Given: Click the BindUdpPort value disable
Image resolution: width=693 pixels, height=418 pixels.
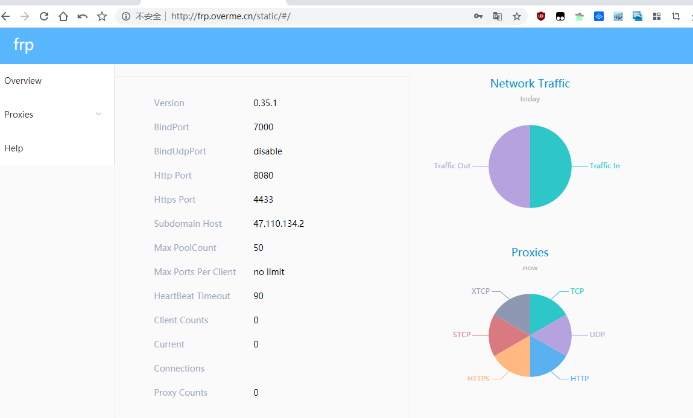Looking at the screenshot, I should click(268, 151).
